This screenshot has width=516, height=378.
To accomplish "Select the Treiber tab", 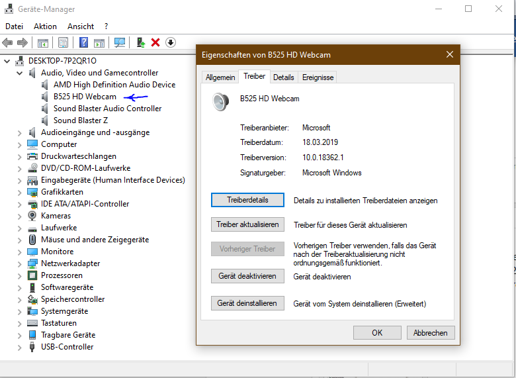I will (255, 76).
